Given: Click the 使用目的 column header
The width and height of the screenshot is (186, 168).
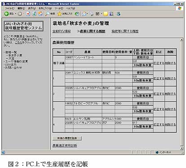Looking at the screenshot, I should (x=108, y=52).
